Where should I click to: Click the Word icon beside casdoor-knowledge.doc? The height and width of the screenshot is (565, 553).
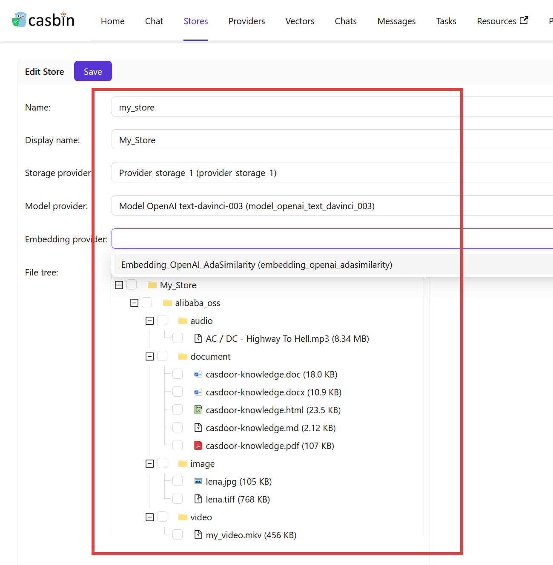tap(198, 374)
